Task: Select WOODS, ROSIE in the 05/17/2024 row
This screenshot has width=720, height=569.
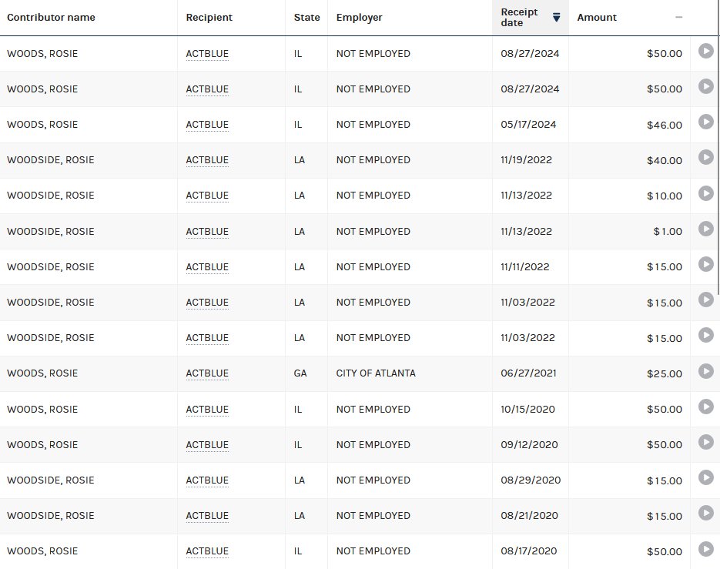Action: [x=42, y=125]
